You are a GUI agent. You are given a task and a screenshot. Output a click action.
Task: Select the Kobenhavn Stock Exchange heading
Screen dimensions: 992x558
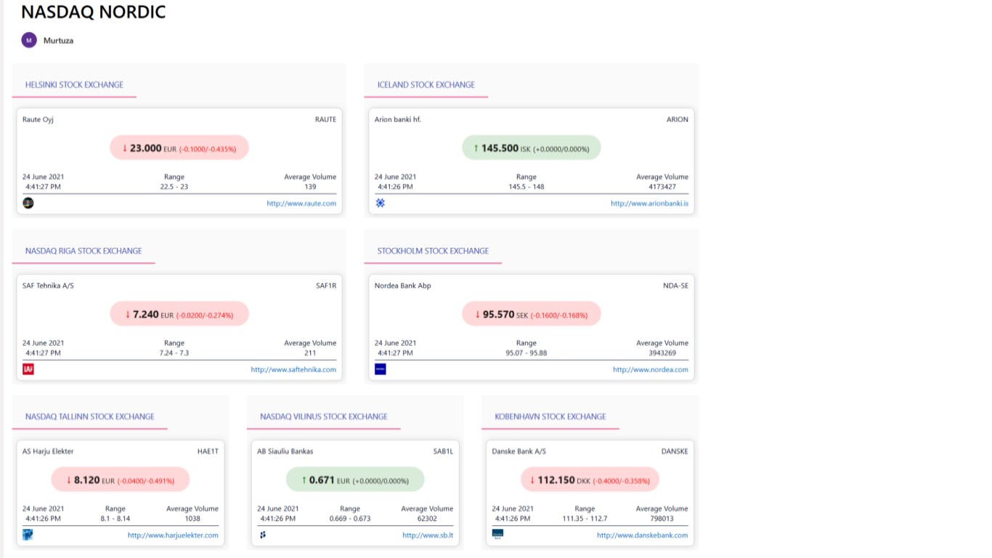(x=550, y=416)
